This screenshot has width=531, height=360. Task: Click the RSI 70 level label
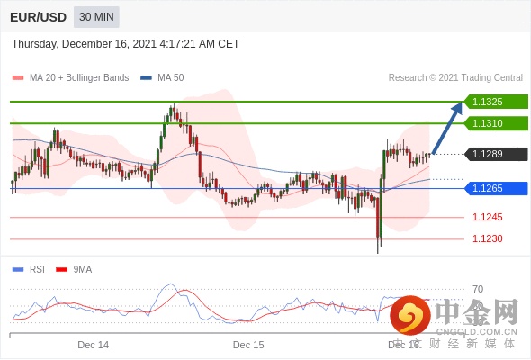[478, 289]
